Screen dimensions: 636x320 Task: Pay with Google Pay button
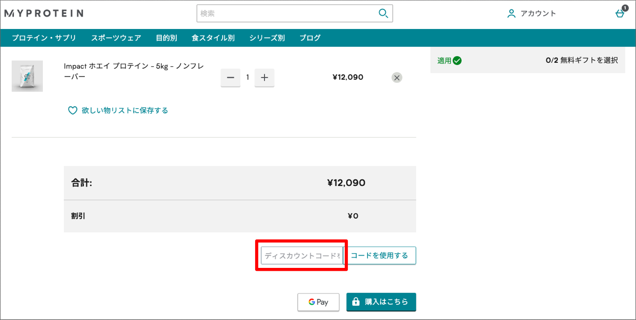click(x=318, y=302)
